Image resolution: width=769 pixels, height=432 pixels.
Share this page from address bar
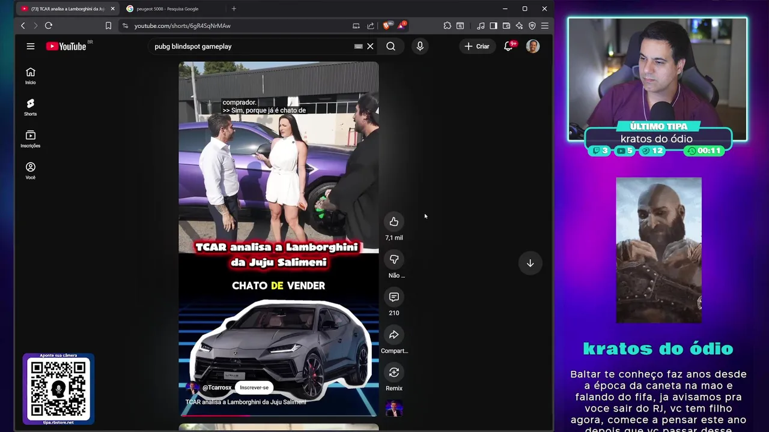[x=371, y=26]
